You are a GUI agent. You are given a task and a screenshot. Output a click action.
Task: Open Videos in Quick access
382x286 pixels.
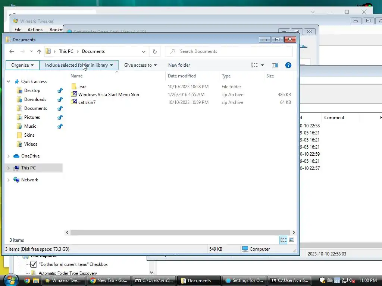pos(31,144)
